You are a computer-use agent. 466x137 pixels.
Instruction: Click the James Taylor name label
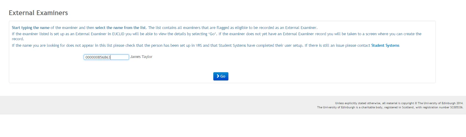[x=141, y=57]
